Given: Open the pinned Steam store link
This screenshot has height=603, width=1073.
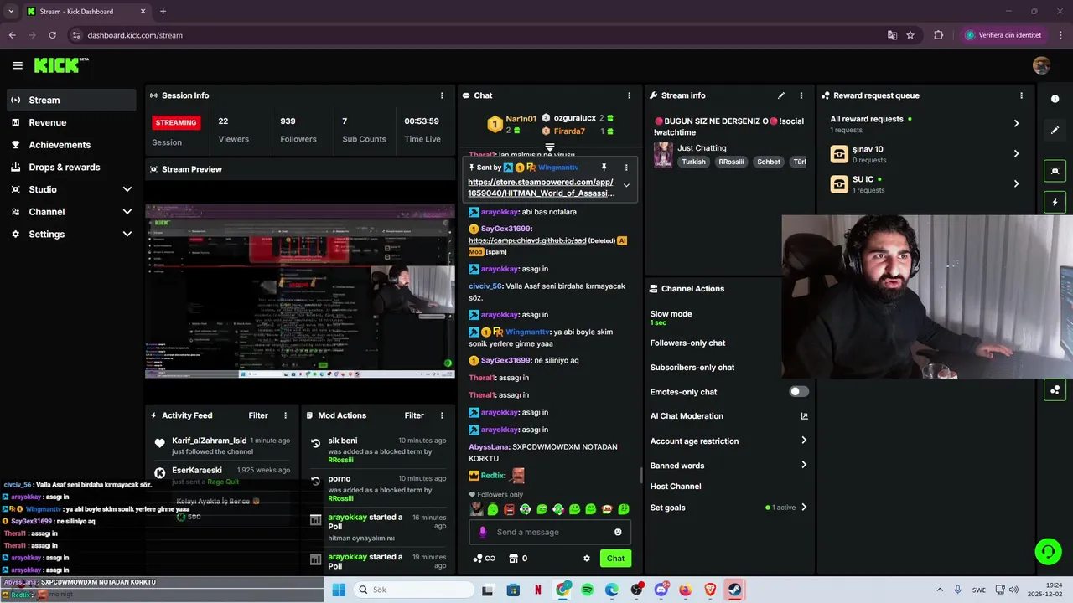Looking at the screenshot, I should [542, 188].
